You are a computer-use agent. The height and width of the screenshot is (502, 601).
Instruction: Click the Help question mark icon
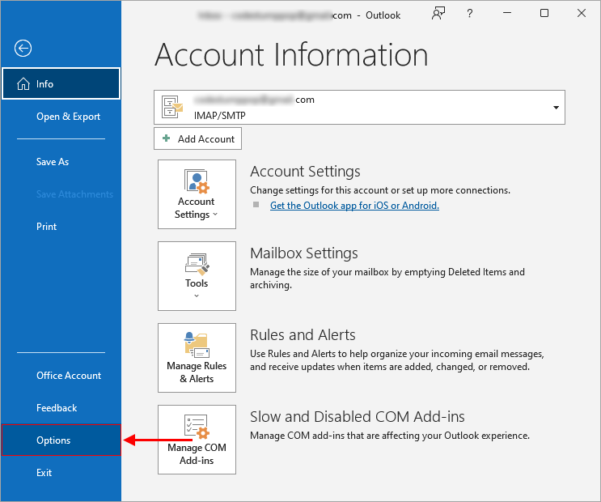470,14
